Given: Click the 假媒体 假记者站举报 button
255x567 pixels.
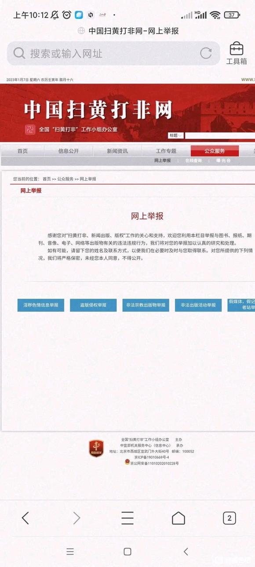Looking at the screenshot, I should [241, 305].
